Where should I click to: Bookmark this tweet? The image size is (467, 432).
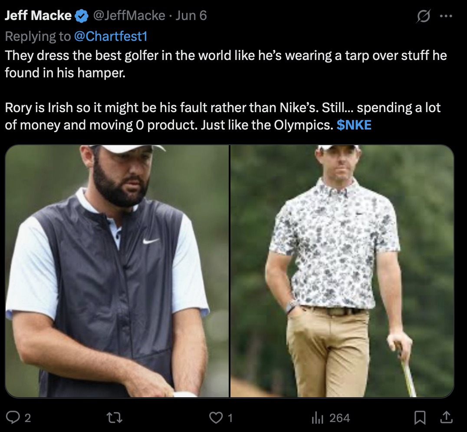(420, 418)
